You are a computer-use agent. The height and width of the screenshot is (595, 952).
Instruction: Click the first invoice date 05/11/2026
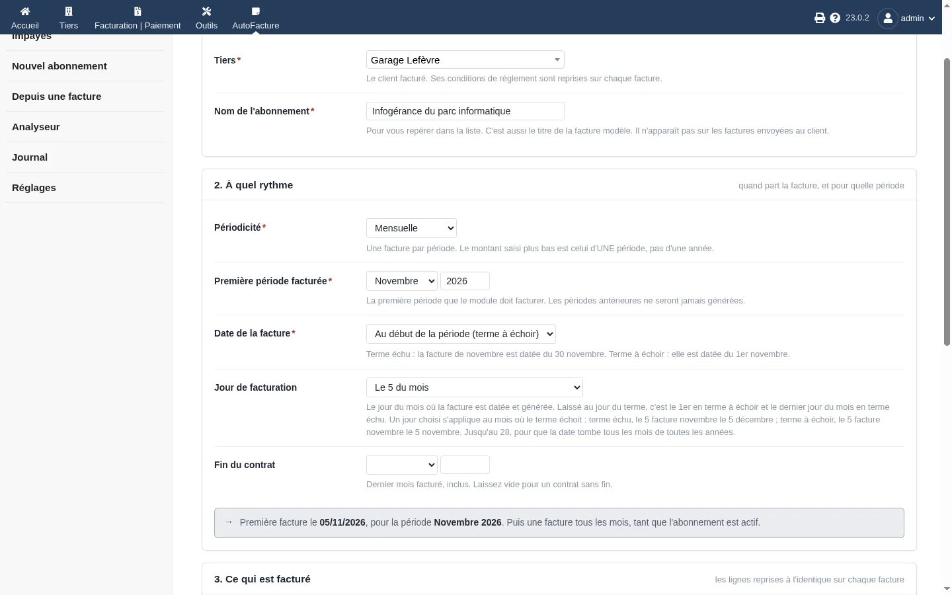(x=342, y=522)
